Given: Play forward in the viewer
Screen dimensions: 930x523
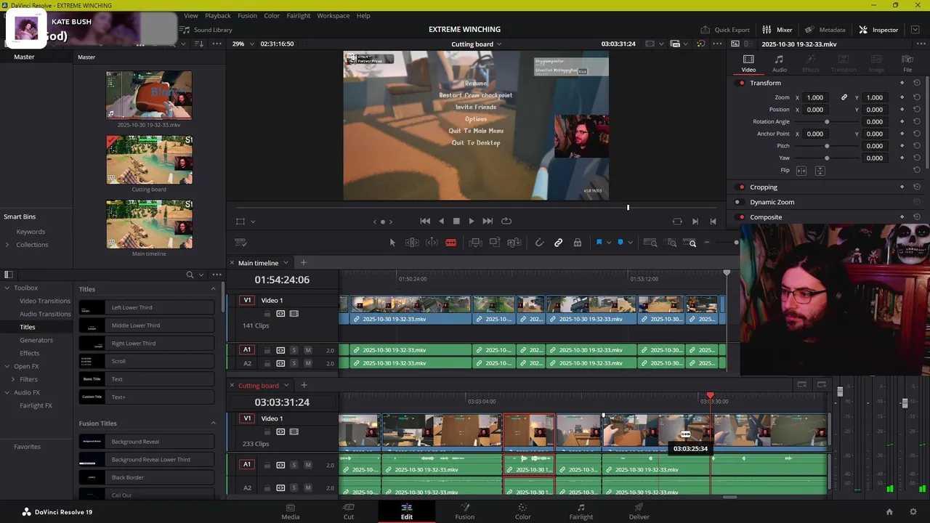Looking at the screenshot, I should 472,221.
